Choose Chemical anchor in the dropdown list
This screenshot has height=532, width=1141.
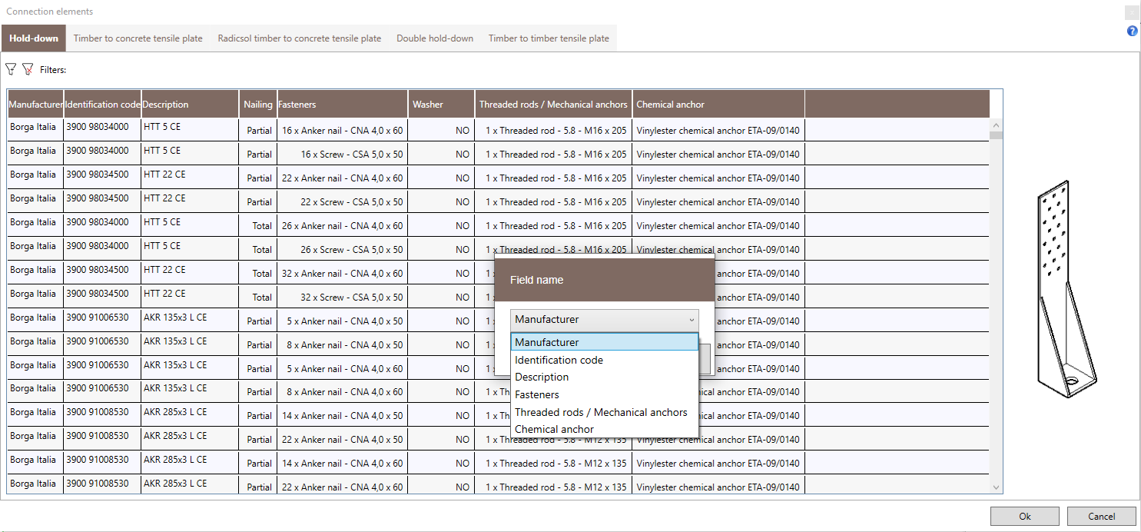[x=605, y=429]
